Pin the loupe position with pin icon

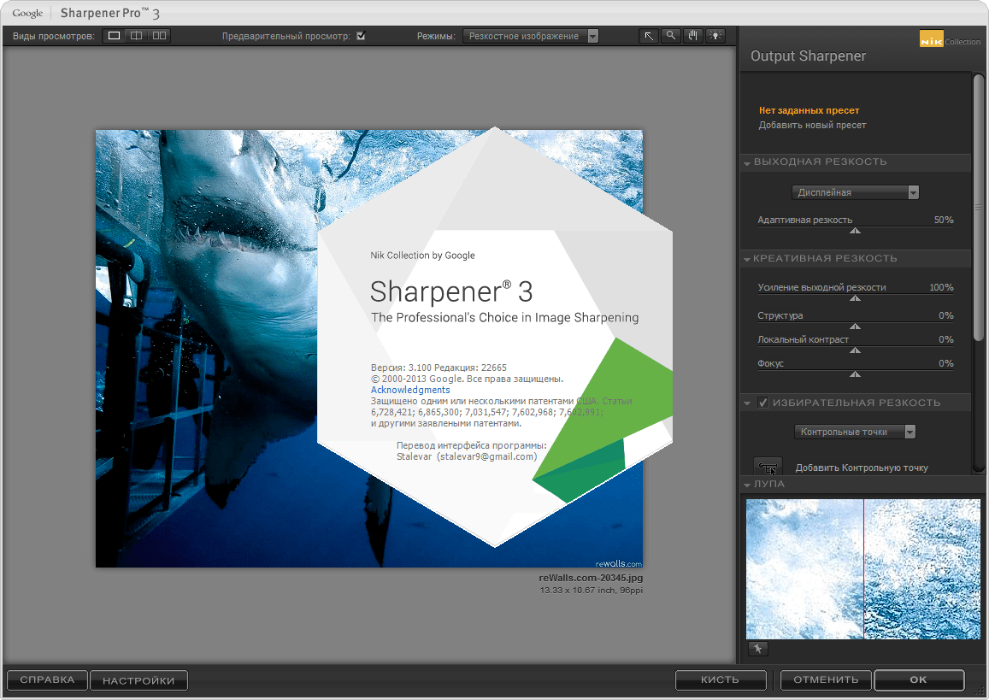click(757, 649)
